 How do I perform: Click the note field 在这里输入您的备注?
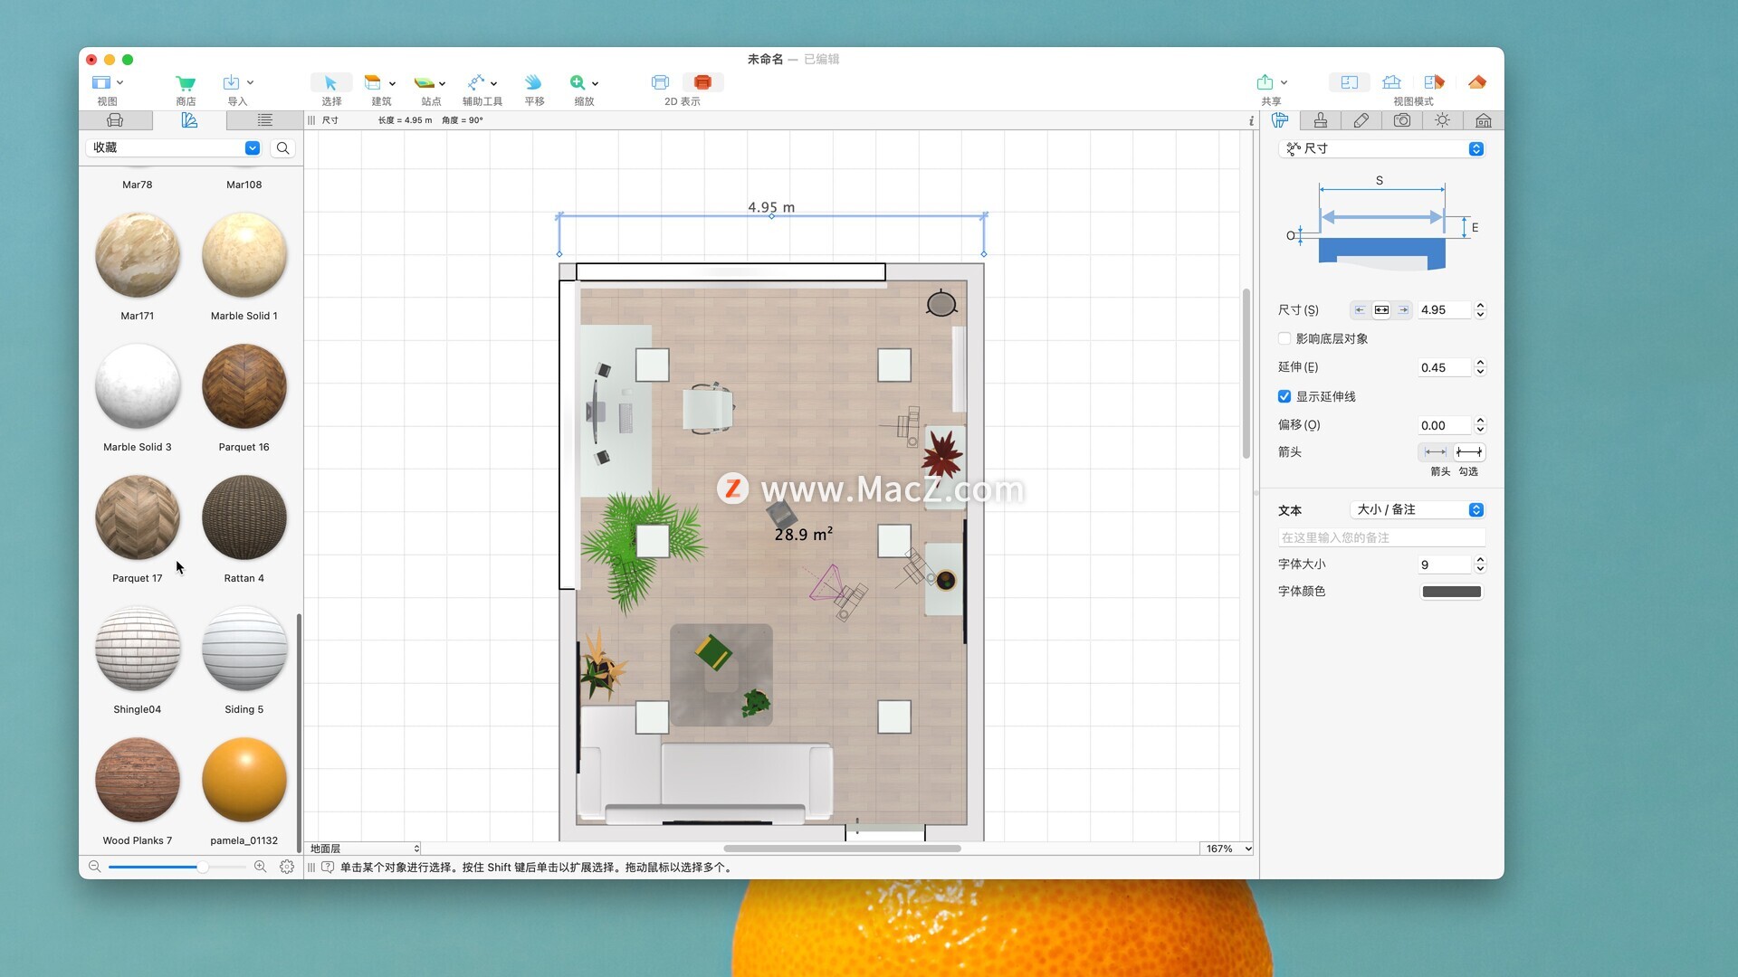point(1381,537)
